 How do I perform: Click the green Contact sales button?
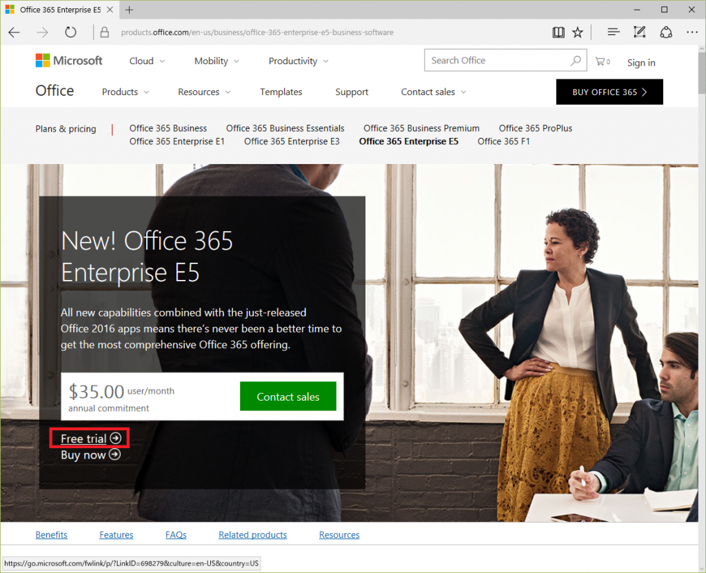tap(288, 396)
